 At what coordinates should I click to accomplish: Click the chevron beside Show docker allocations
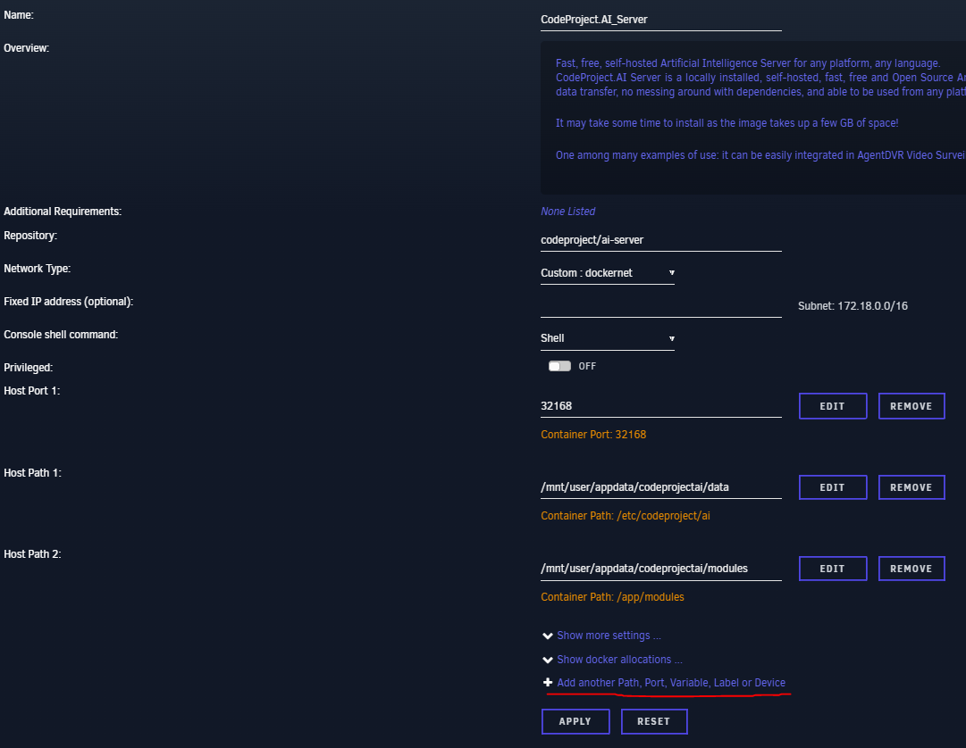tap(548, 660)
